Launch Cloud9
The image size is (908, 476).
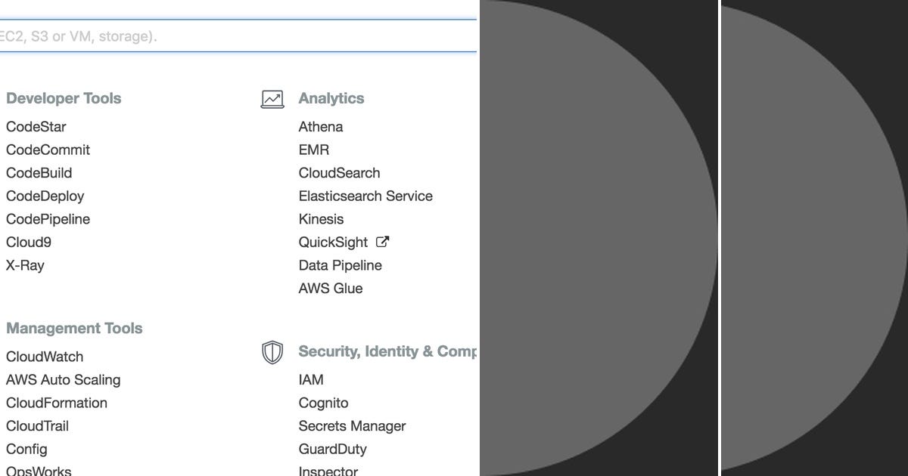28,242
